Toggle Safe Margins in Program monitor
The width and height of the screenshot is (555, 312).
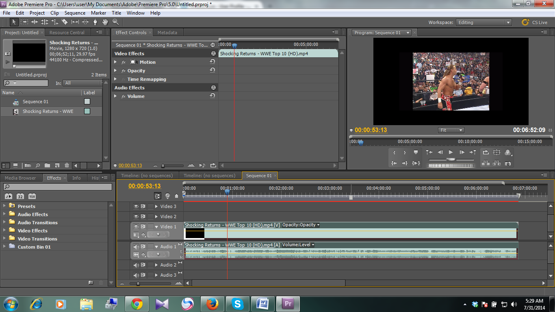496,152
